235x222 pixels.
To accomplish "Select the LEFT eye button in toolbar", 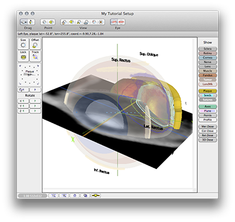I will click(114, 22).
